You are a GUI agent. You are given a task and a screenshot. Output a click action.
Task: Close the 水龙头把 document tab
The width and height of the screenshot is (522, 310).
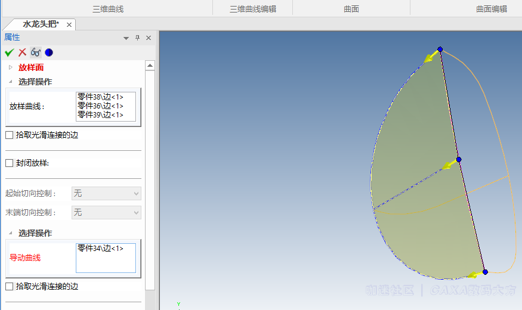click(69, 24)
